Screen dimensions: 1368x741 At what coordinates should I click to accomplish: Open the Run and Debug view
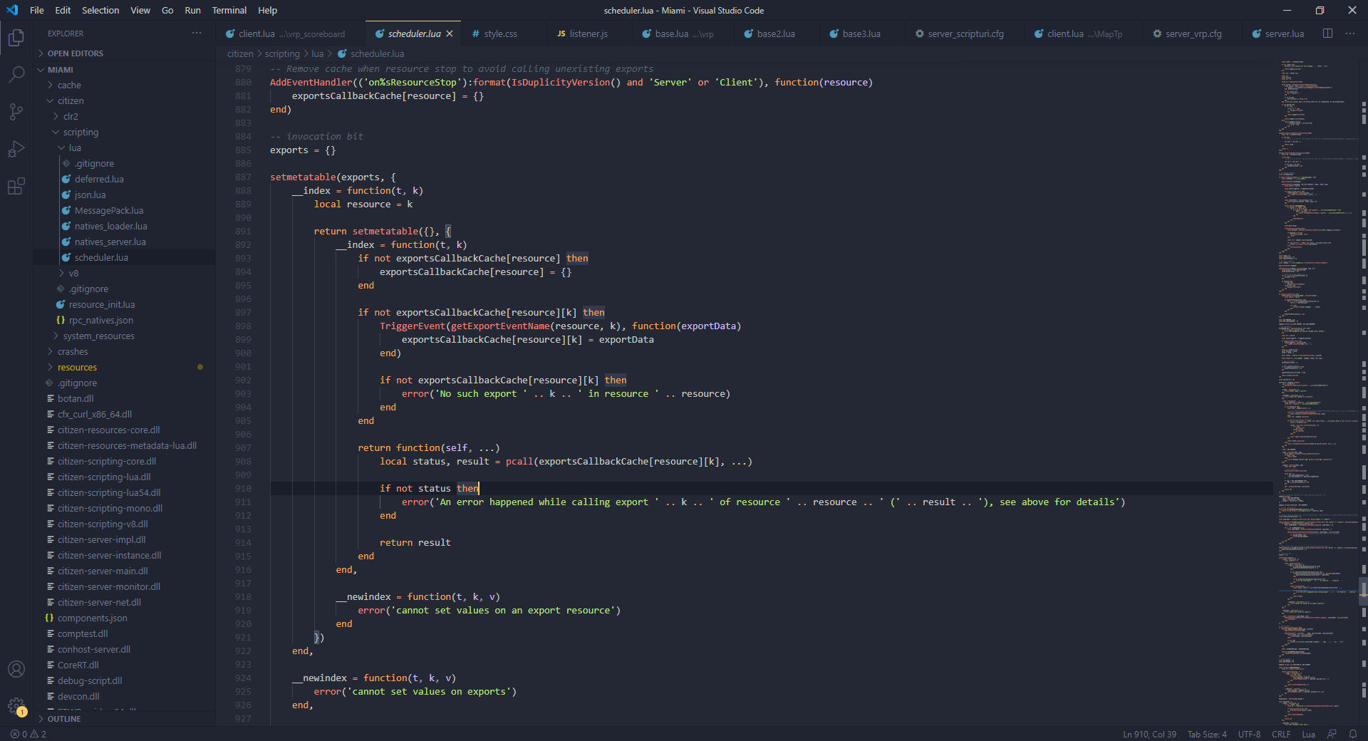click(x=16, y=149)
